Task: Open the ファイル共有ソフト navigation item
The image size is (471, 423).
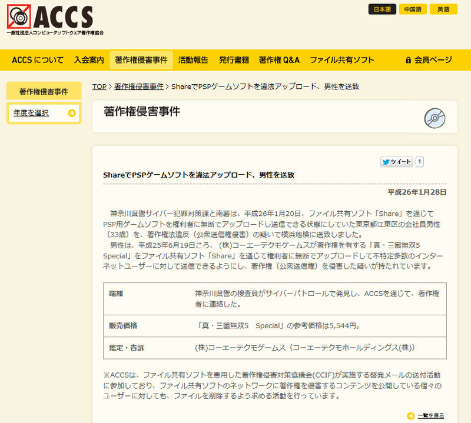Action: pos(342,60)
